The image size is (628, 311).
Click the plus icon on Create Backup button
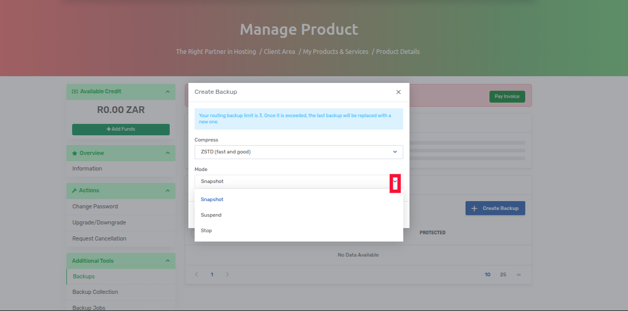click(474, 208)
